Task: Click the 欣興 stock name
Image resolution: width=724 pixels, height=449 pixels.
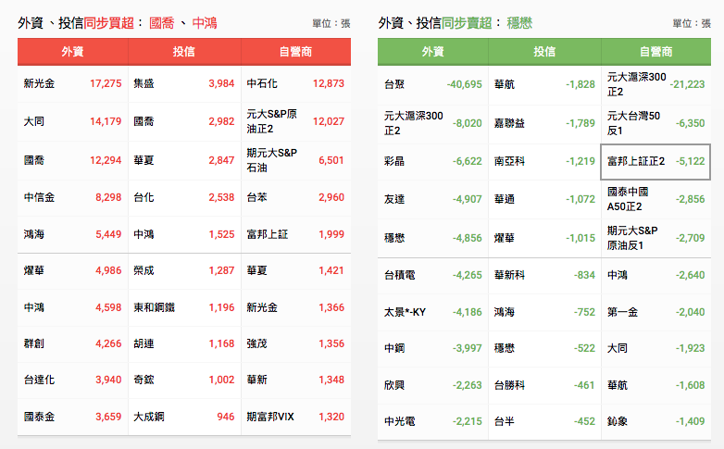Action: tap(394, 385)
